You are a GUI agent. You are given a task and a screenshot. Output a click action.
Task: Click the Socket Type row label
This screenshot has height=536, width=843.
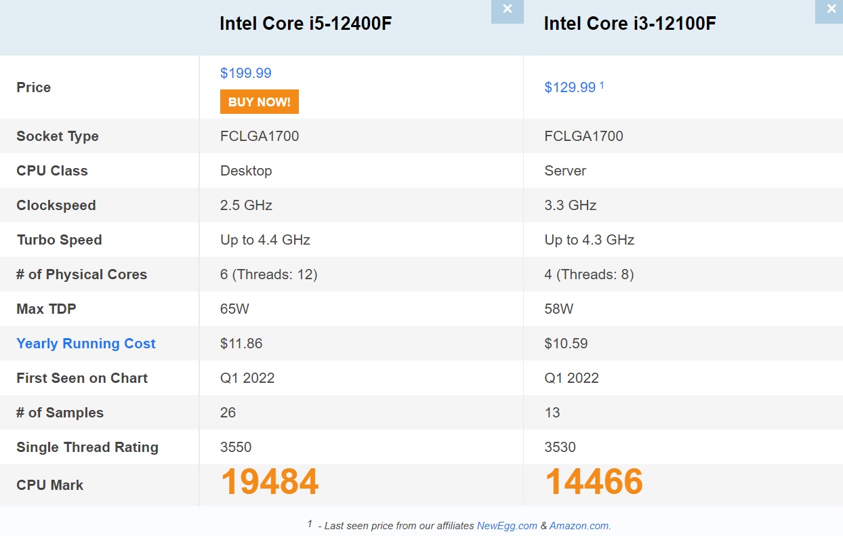58,136
